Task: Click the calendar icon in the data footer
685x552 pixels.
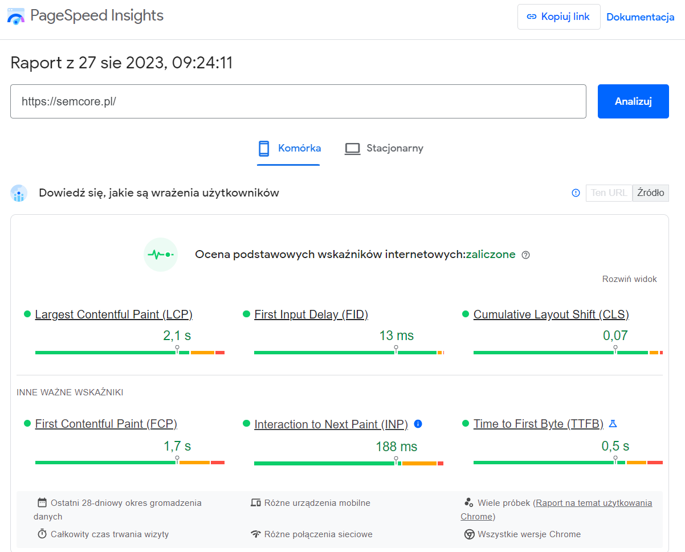Action: click(42, 502)
